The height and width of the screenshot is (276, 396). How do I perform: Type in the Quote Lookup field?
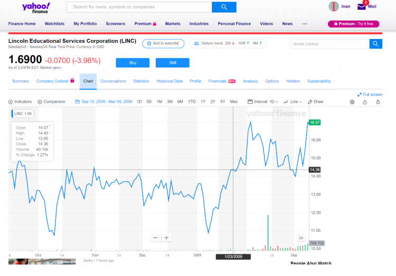click(x=329, y=44)
